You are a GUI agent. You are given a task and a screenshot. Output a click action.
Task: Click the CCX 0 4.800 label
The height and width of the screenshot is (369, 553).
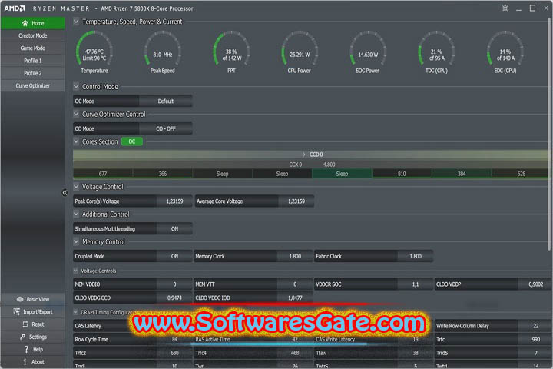(312, 165)
